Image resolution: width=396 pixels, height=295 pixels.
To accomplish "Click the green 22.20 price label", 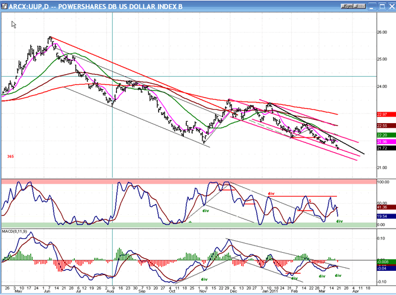I will click(x=386, y=135).
